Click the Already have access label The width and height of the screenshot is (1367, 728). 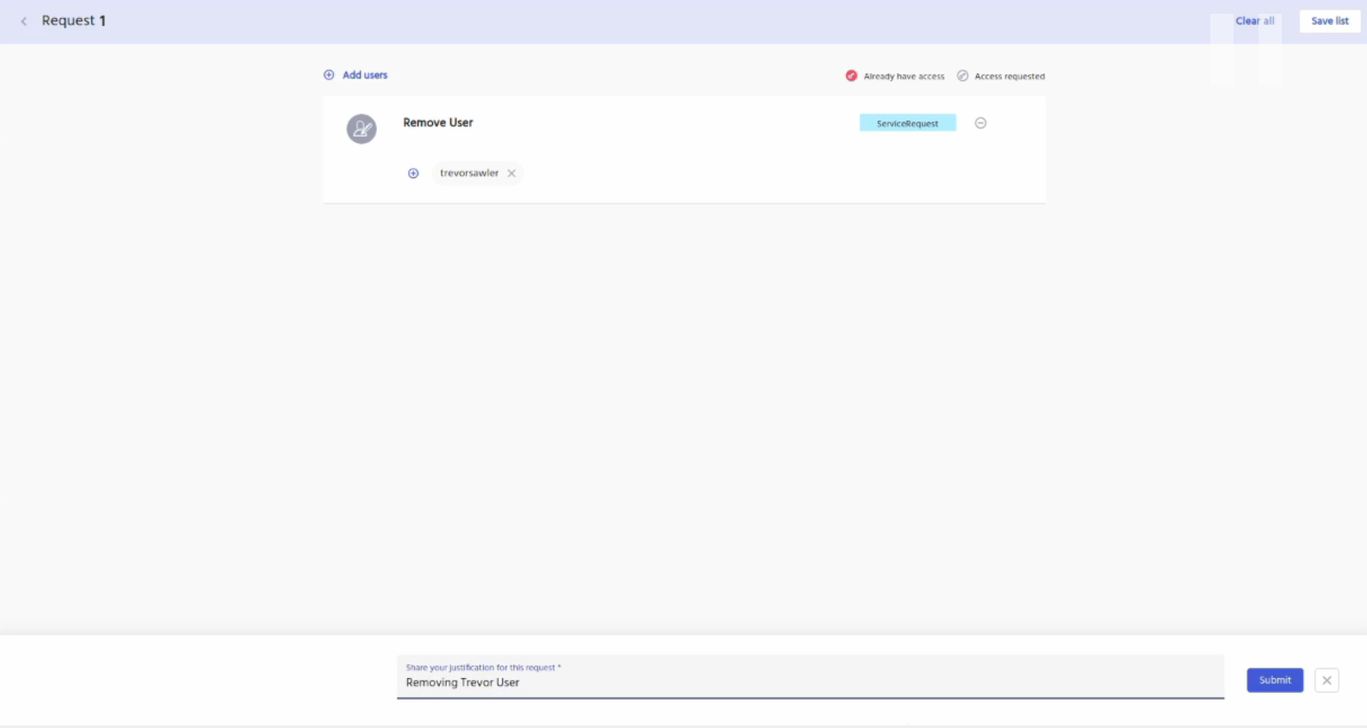coord(904,77)
